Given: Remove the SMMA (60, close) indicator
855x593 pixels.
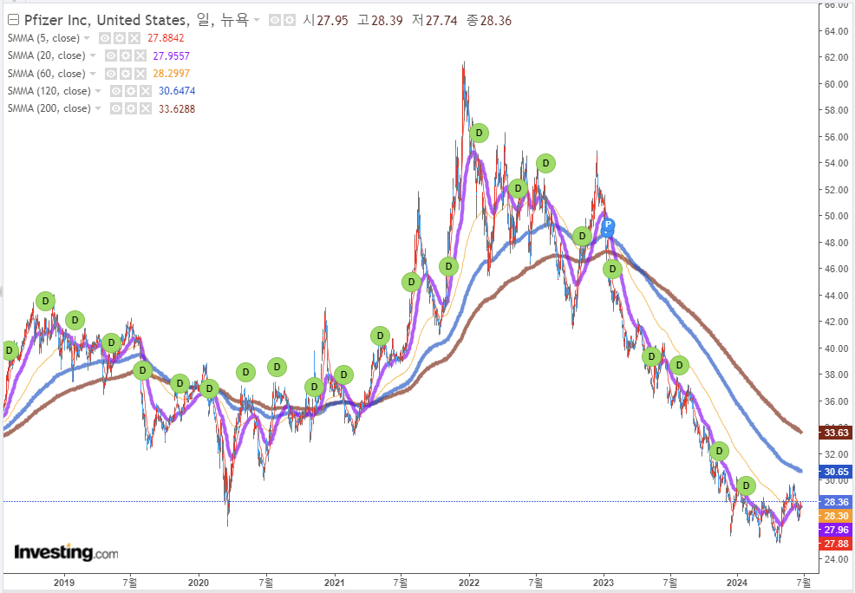Looking at the screenshot, I should pyautogui.click(x=140, y=74).
